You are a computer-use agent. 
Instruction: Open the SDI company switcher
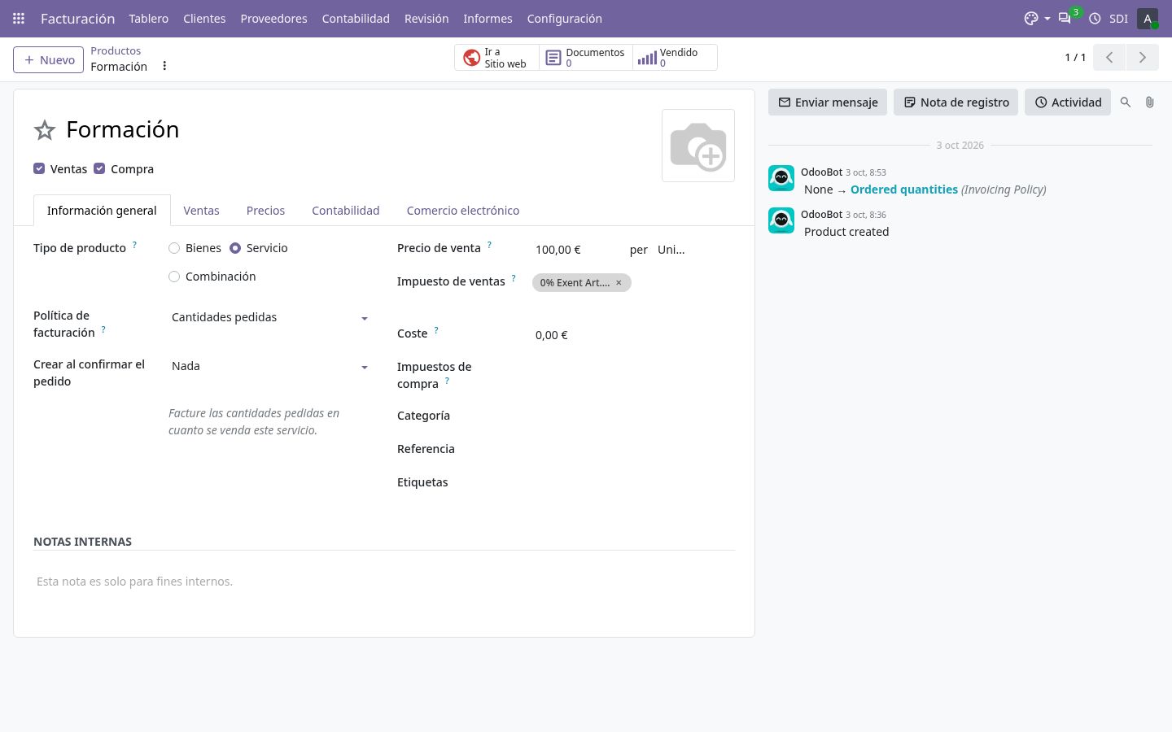click(1118, 18)
